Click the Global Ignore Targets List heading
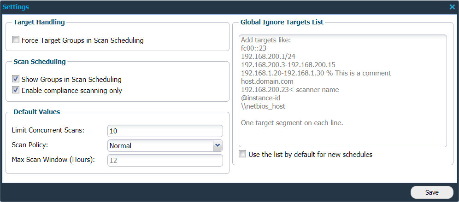Image resolution: width=459 pixels, height=202 pixels. tap(282, 22)
